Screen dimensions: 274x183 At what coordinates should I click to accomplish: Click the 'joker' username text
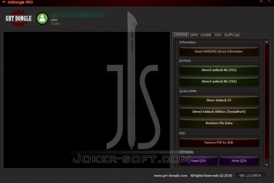(x=54, y=20)
